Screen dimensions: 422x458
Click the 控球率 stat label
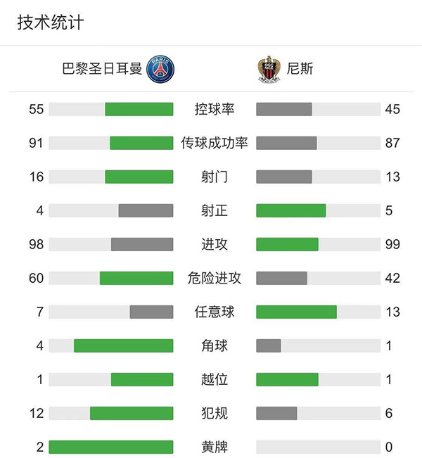pyautogui.click(x=215, y=109)
